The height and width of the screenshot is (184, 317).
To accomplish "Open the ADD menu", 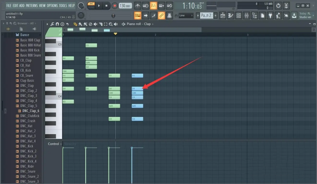I will [22, 6].
